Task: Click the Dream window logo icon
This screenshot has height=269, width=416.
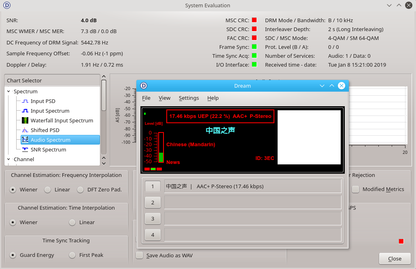Action: click(x=144, y=86)
